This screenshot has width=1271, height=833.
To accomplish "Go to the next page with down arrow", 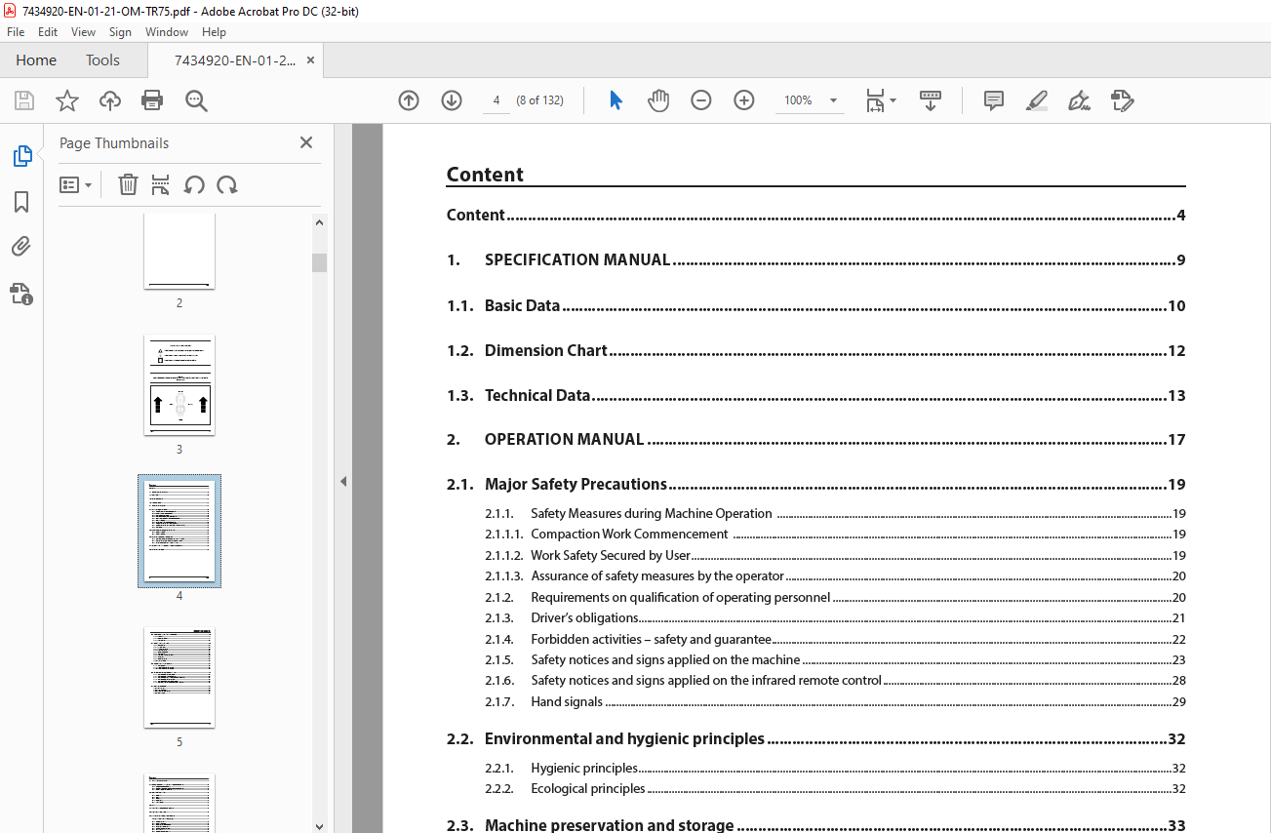I will tap(452, 100).
